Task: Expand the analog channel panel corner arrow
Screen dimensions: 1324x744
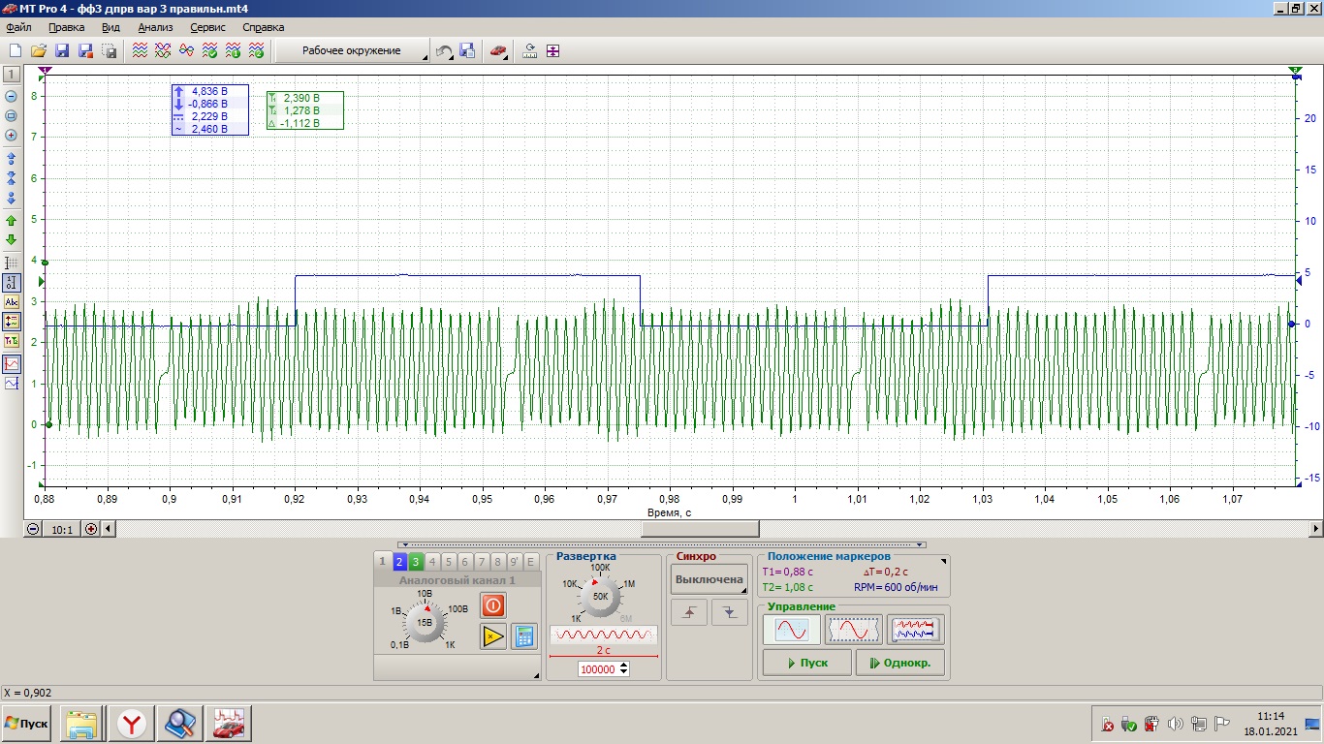Action: coord(536,675)
